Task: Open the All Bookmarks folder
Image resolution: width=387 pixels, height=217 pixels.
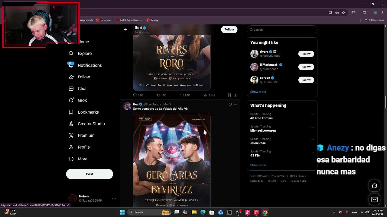Action: click(374, 20)
